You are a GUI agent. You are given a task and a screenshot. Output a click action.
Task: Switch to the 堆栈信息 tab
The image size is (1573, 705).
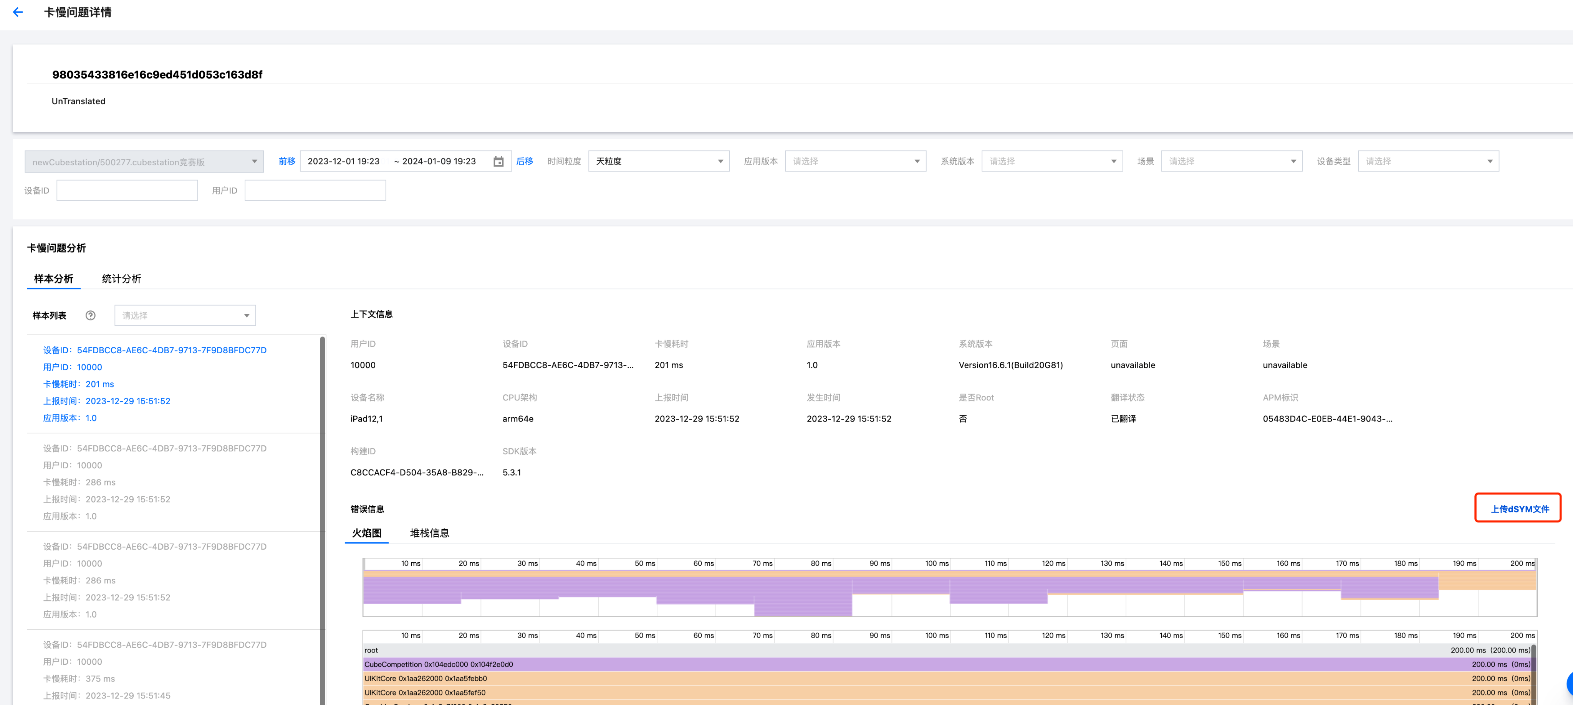point(429,533)
